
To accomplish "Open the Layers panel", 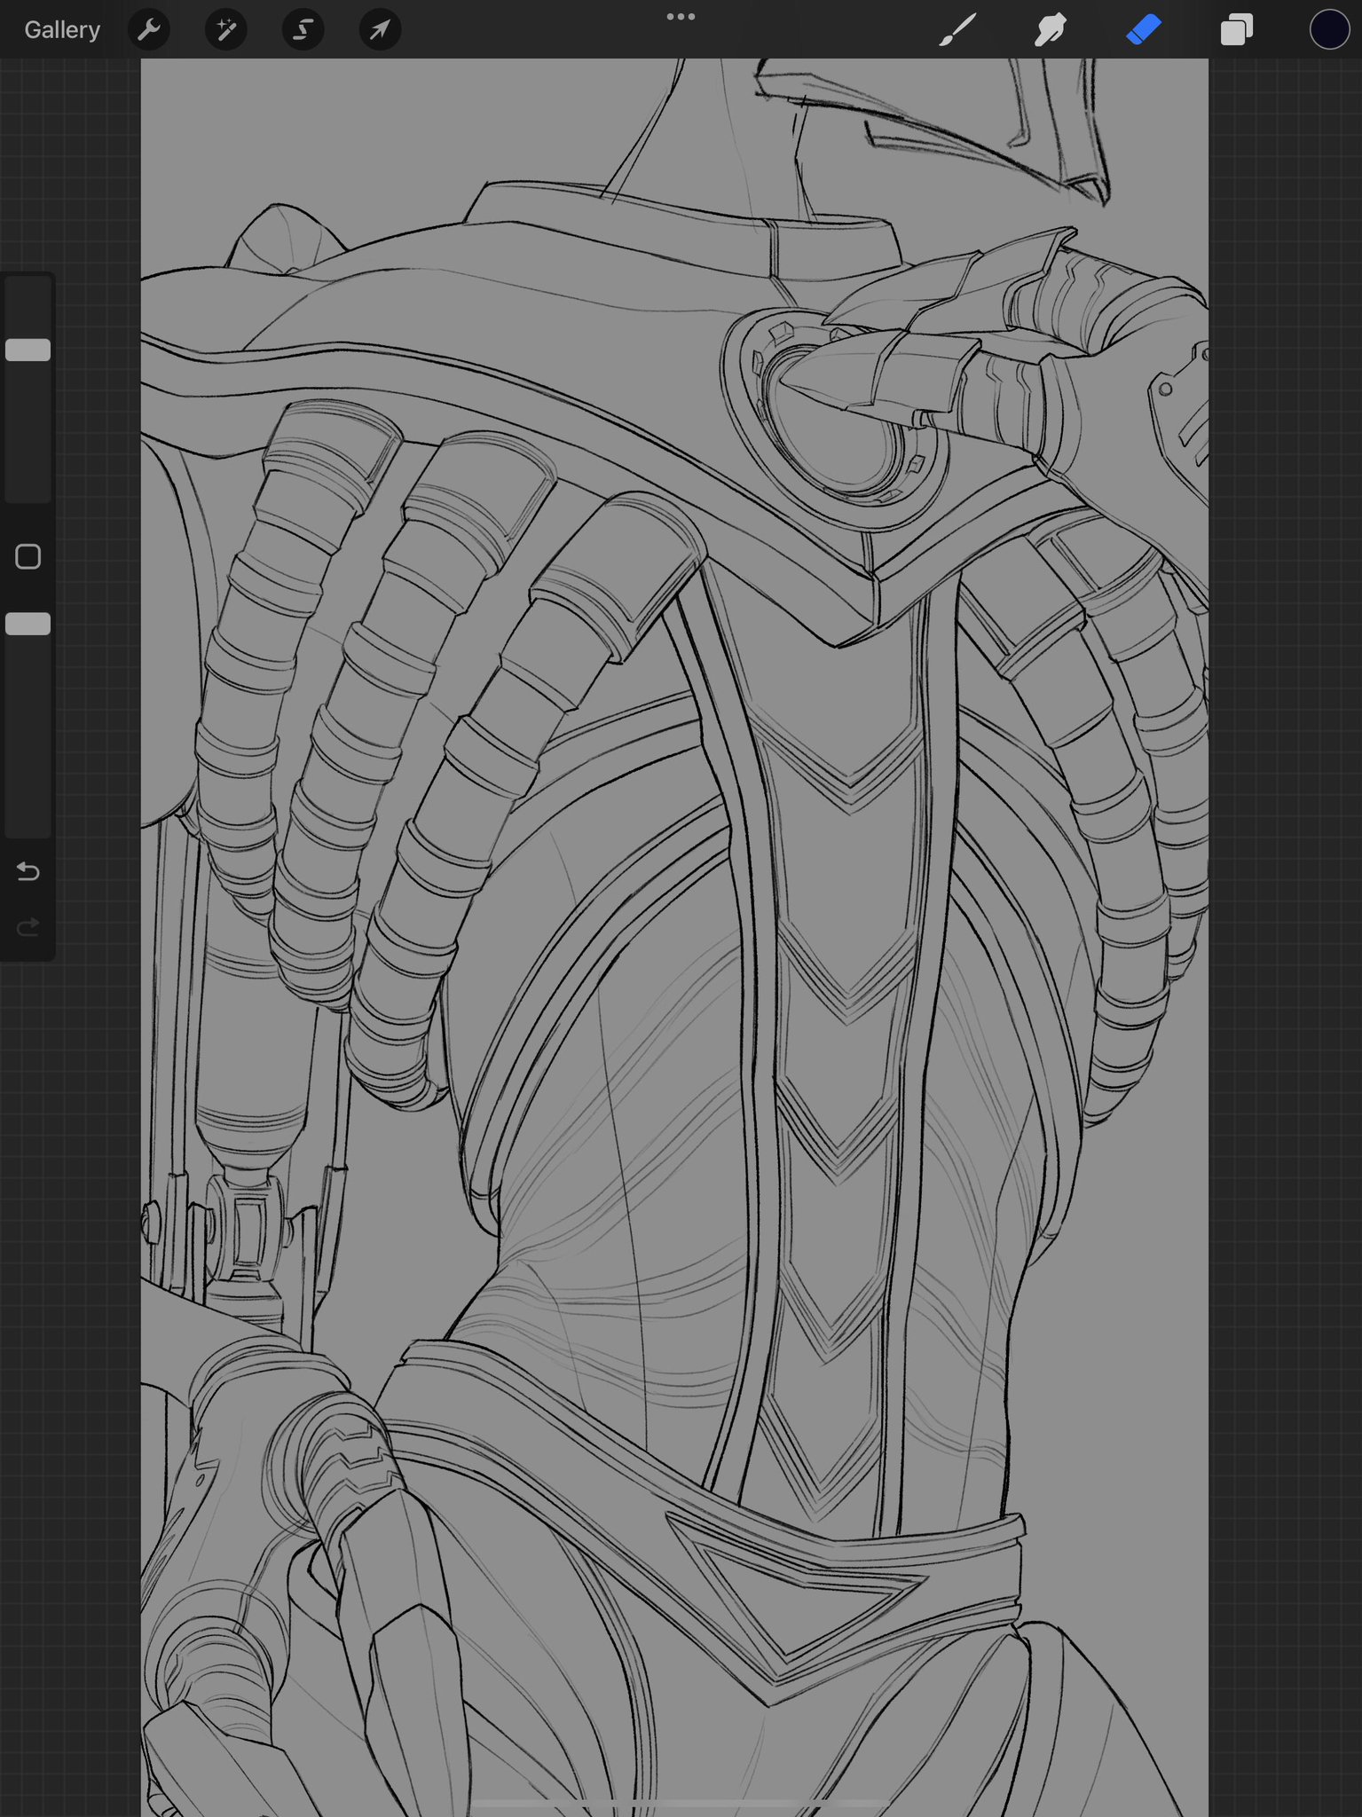I will 1237,30.
